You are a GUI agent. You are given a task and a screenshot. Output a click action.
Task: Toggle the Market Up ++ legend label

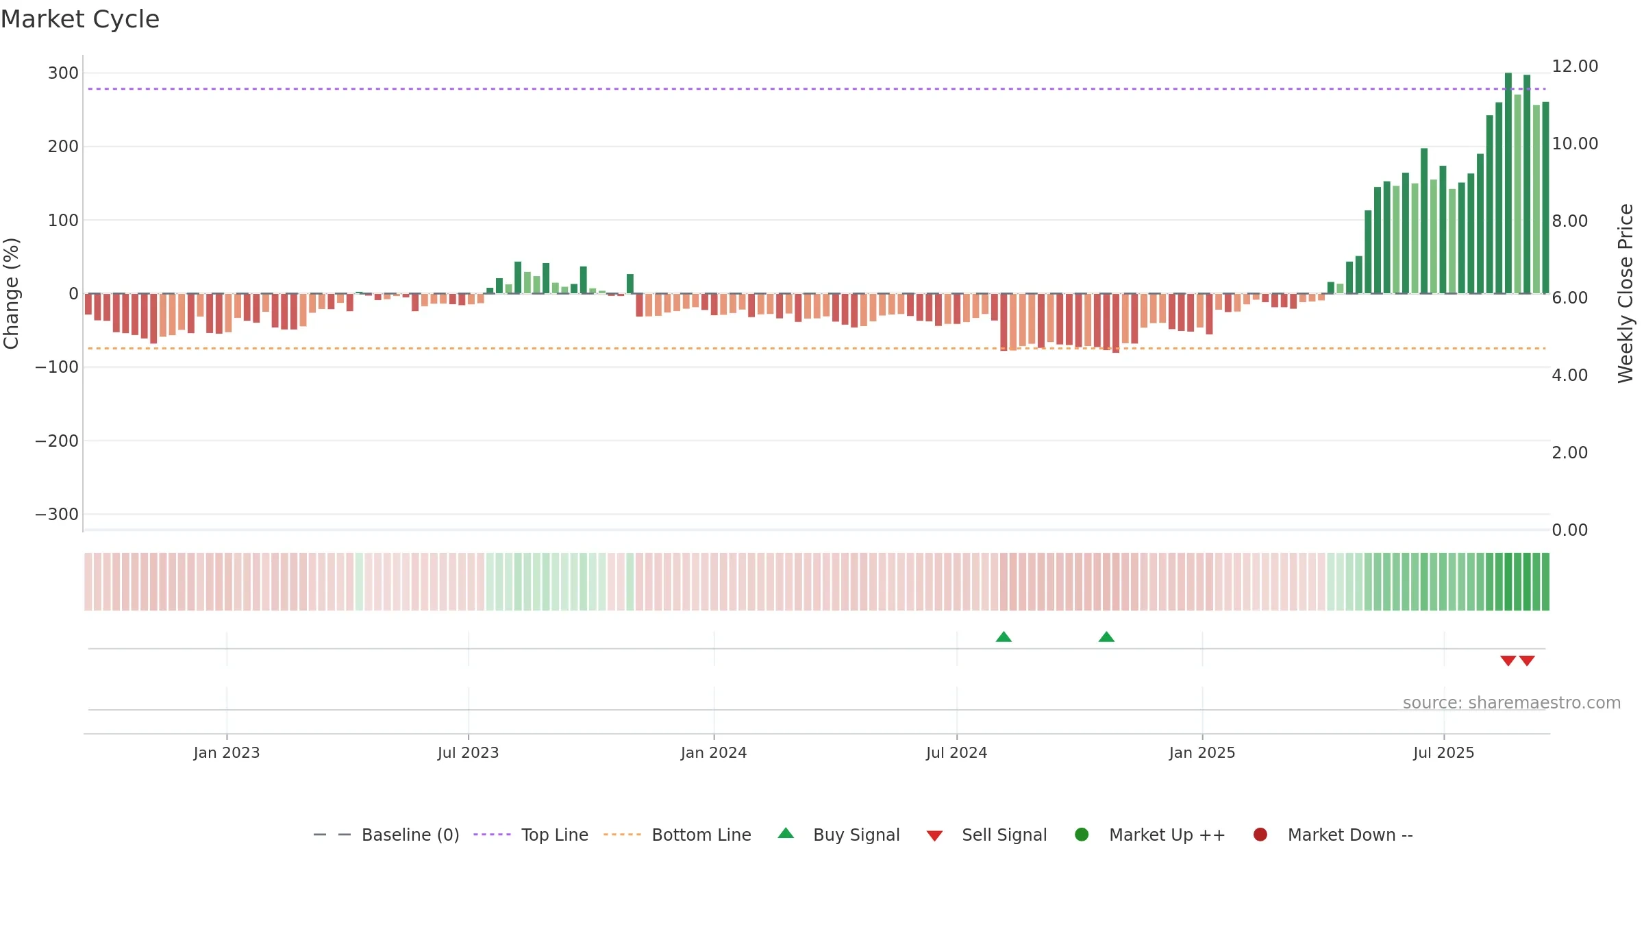[1167, 835]
